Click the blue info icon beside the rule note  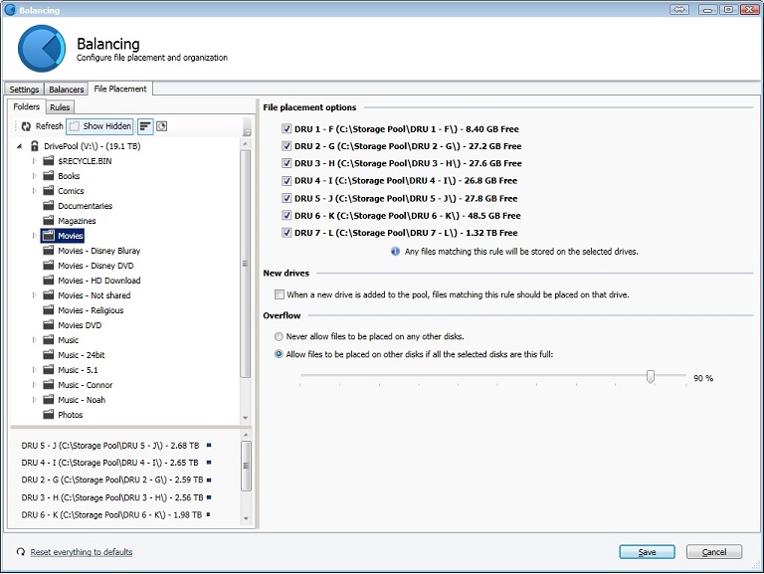click(395, 252)
